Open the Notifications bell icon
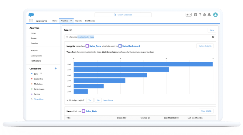243x135 pixels. pyautogui.click(x=209, y=15)
